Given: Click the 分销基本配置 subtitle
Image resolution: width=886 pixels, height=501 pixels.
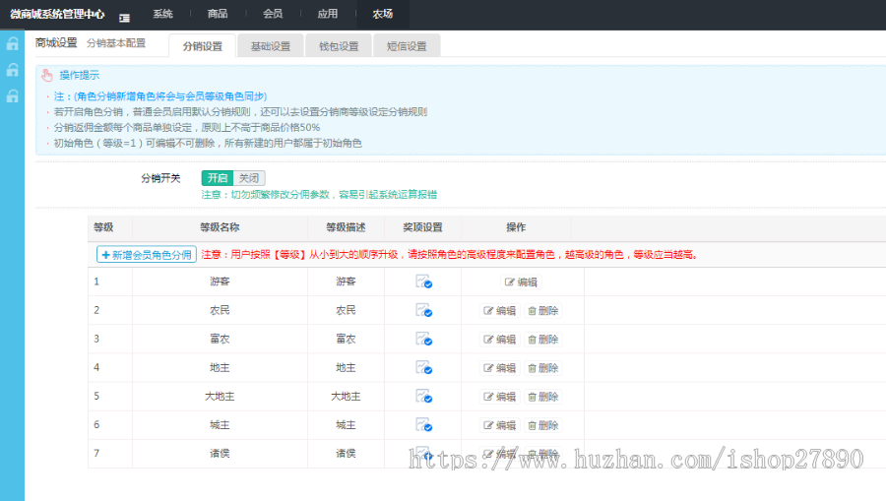Looking at the screenshot, I should [116, 43].
